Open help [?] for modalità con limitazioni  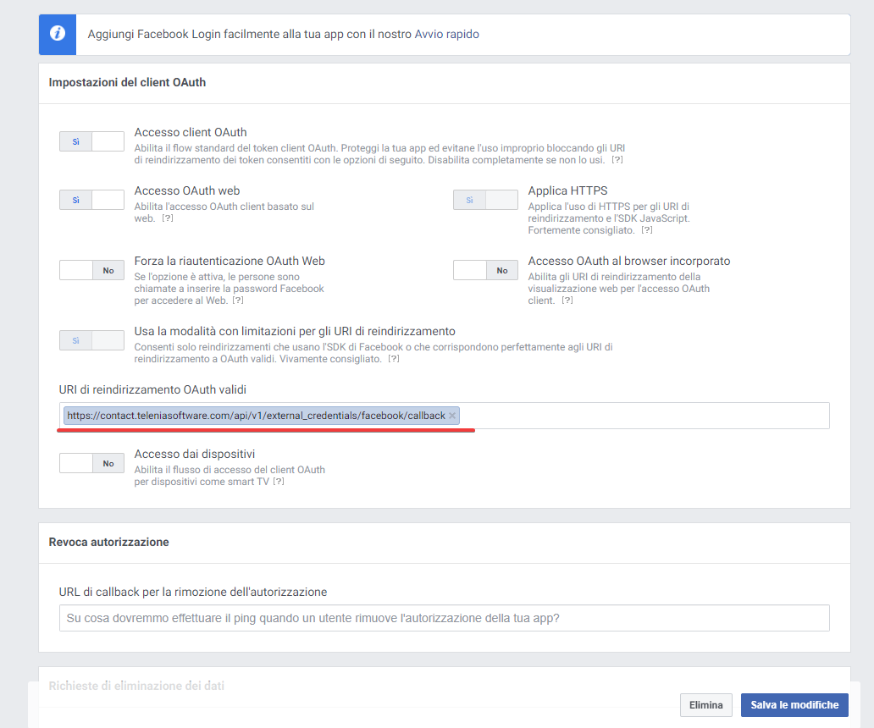[394, 359]
